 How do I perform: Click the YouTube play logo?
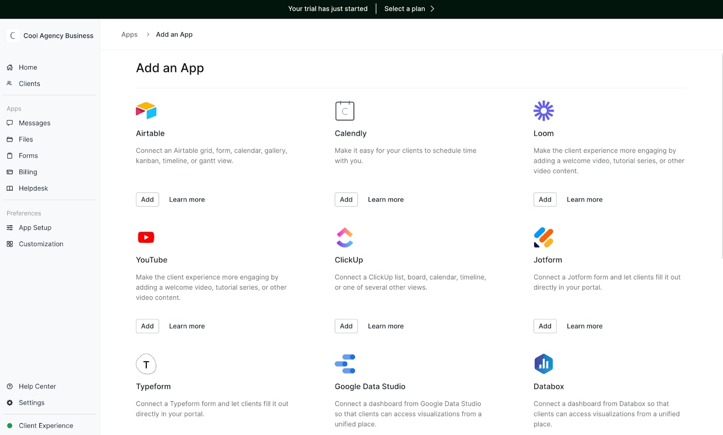pyautogui.click(x=146, y=237)
